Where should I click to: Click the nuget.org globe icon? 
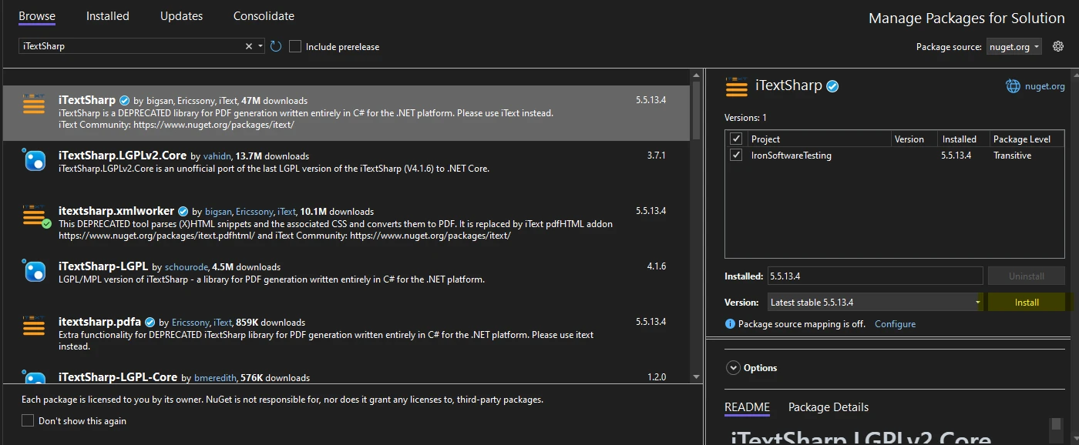[x=1013, y=86]
